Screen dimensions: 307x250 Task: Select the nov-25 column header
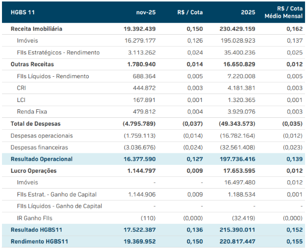coord(146,12)
